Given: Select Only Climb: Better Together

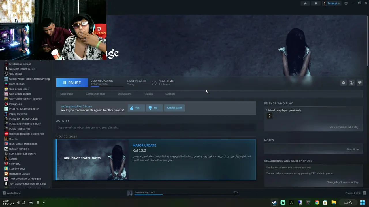Looking at the screenshot, I should point(25,99).
